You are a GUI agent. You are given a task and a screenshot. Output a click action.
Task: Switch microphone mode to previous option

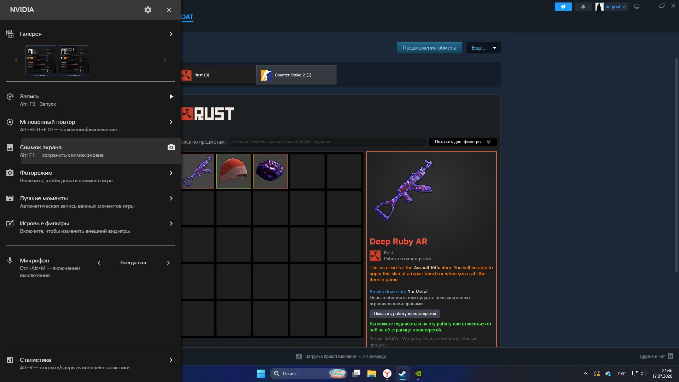[x=99, y=263]
